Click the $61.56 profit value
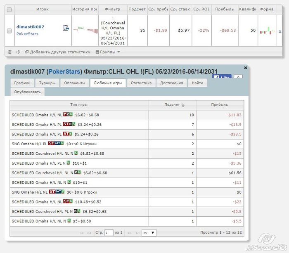Screen dimensions: 289x253 click(x=235, y=173)
